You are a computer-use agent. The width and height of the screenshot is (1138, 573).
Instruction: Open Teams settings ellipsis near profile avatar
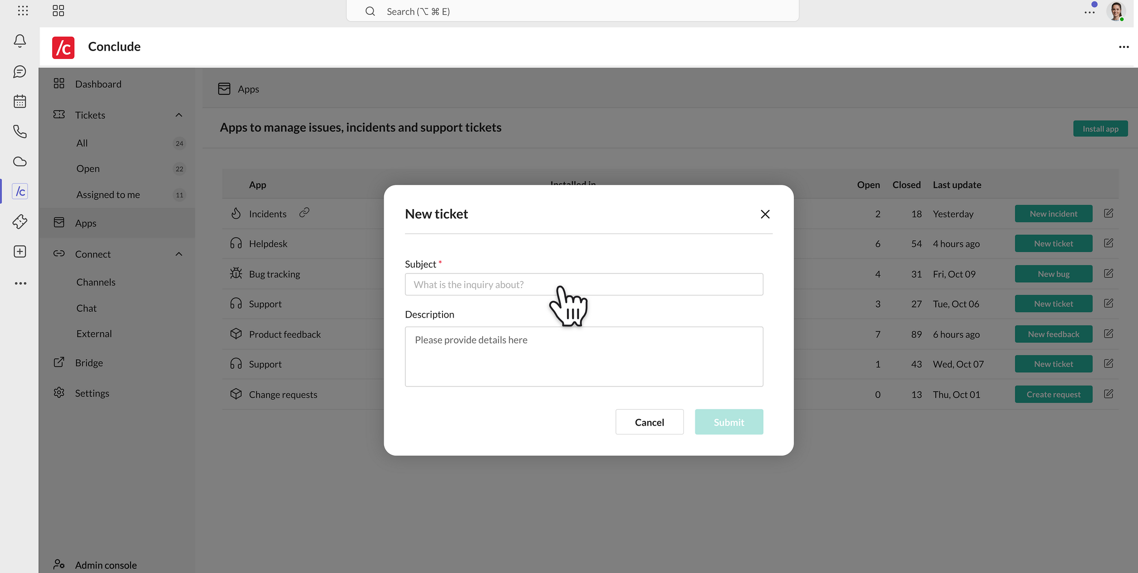coord(1090,12)
